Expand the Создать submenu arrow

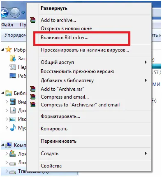146,153
